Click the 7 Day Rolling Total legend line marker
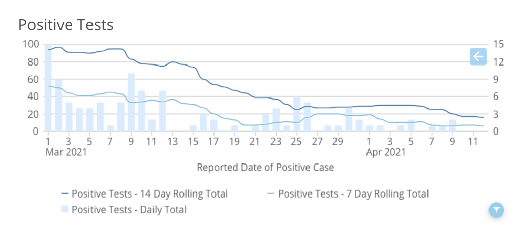The width and height of the screenshot is (520, 229). 271,194
